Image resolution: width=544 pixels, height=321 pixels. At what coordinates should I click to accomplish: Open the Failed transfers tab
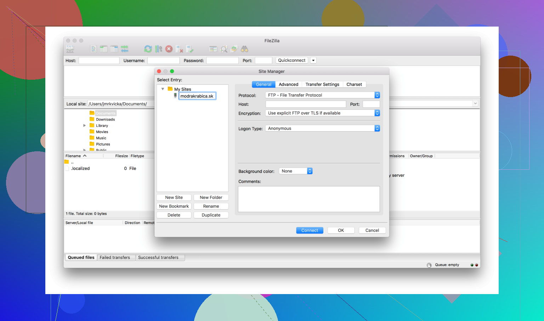pyautogui.click(x=116, y=257)
